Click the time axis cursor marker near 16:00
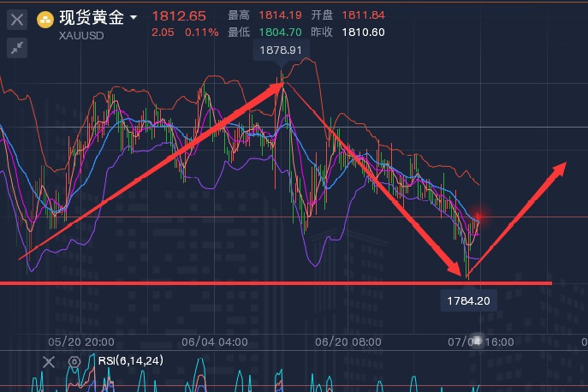 click(x=479, y=341)
